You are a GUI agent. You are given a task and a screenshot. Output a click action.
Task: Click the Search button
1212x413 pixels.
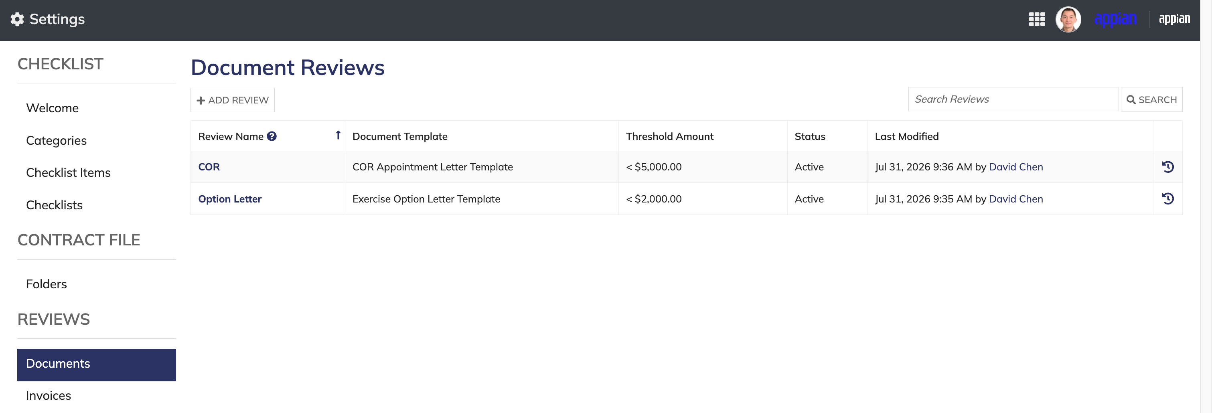pyautogui.click(x=1151, y=100)
